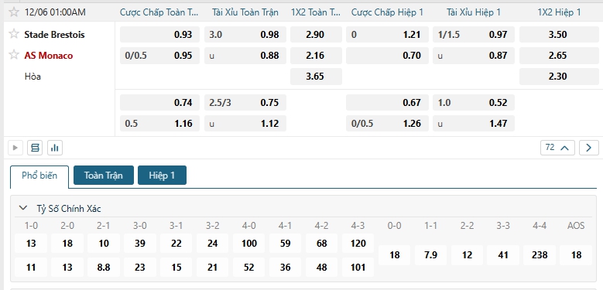Open the bar chart statistics icon
The height and width of the screenshot is (290, 603).
(55, 148)
